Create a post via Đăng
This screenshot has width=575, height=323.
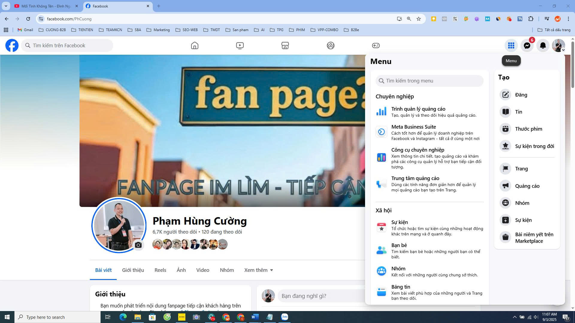click(527, 95)
